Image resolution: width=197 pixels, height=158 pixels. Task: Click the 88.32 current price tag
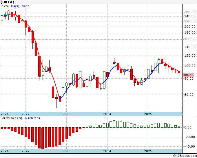click(x=188, y=75)
